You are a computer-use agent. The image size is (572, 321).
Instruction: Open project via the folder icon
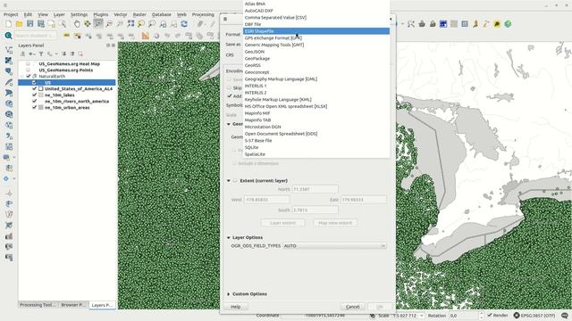tap(19, 24)
